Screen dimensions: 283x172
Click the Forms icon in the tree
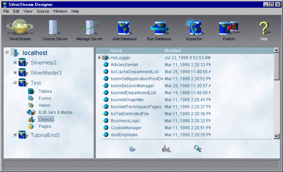point(31,98)
